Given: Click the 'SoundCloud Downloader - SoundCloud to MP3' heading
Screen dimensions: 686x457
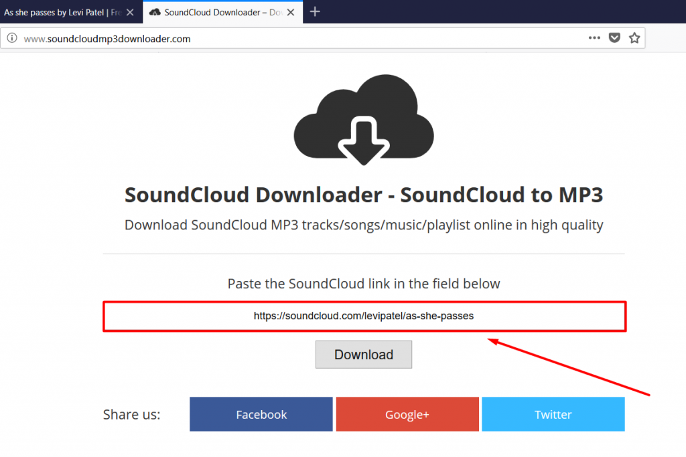Looking at the screenshot, I should tap(364, 195).
